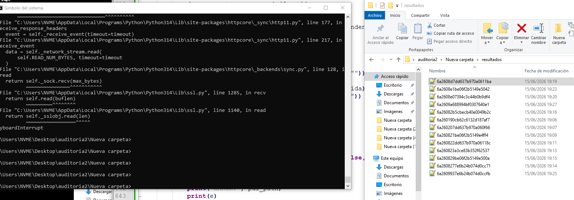Select file 6a260829be06f2b5149e500a

coord(463,158)
